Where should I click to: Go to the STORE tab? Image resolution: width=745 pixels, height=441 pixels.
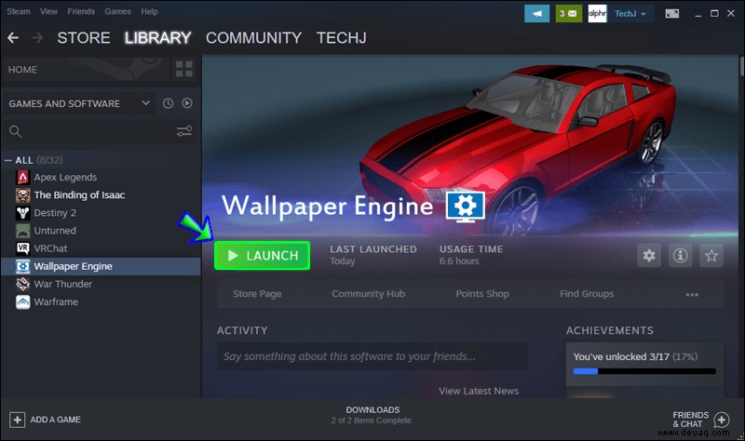(x=84, y=37)
